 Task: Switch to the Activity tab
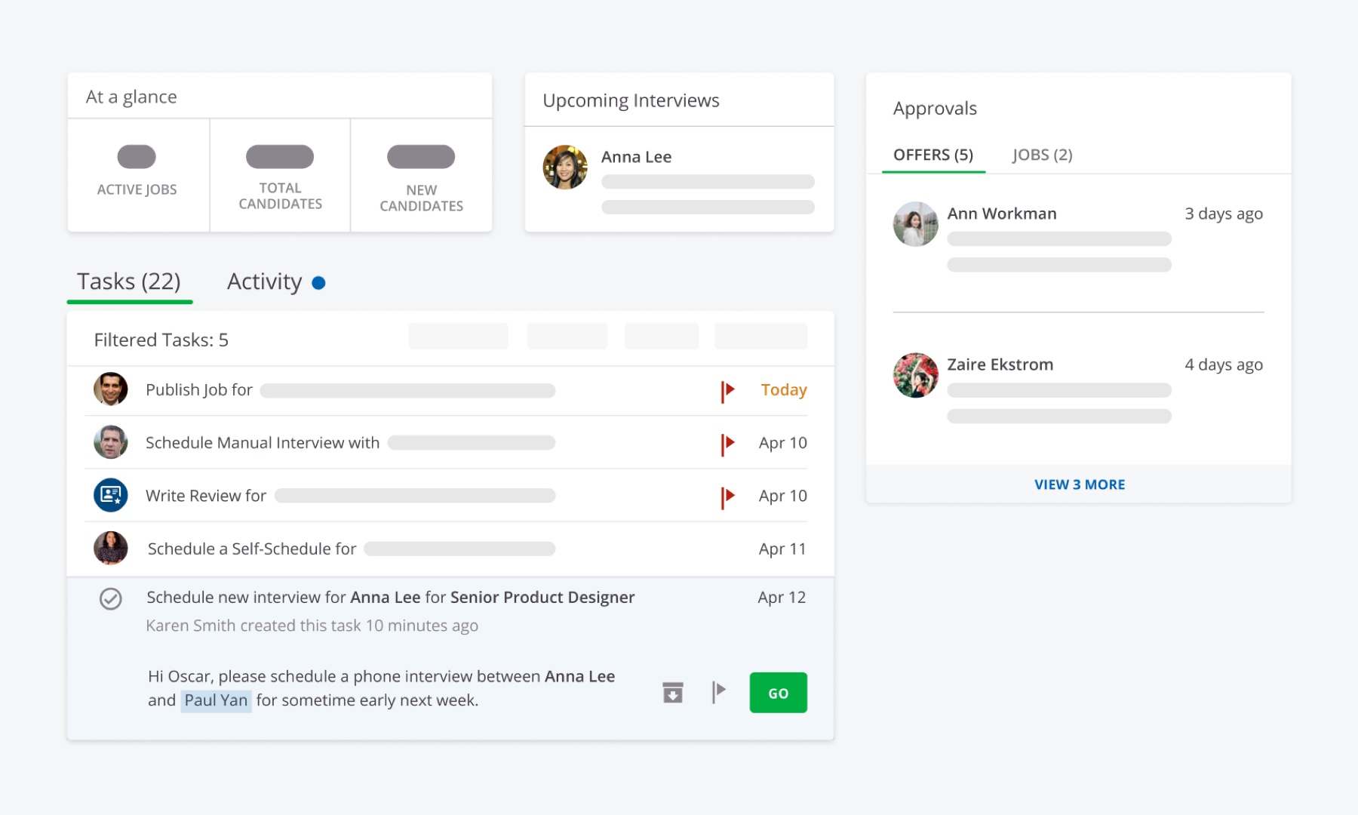click(265, 282)
